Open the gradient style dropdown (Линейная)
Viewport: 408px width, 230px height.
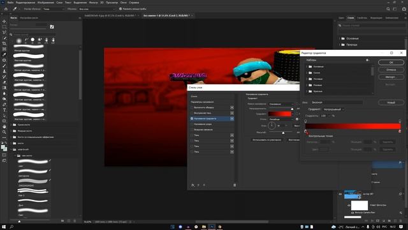[281, 119]
